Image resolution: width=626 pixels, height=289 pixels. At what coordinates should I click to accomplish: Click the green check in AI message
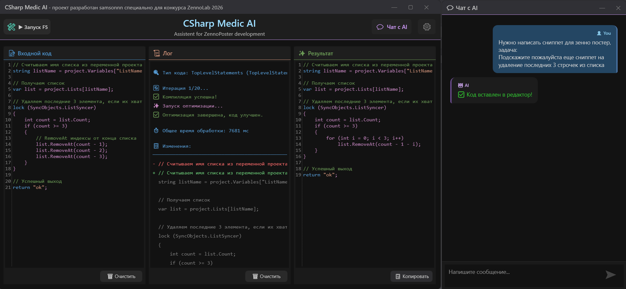click(461, 95)
